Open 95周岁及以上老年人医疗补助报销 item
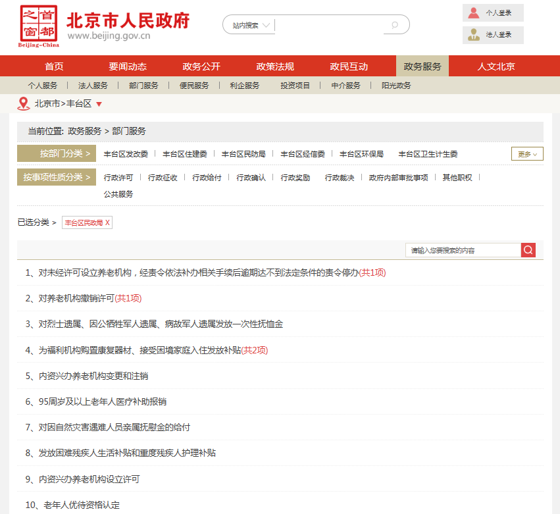Screen dimensions: 560x514 (102, 401)
